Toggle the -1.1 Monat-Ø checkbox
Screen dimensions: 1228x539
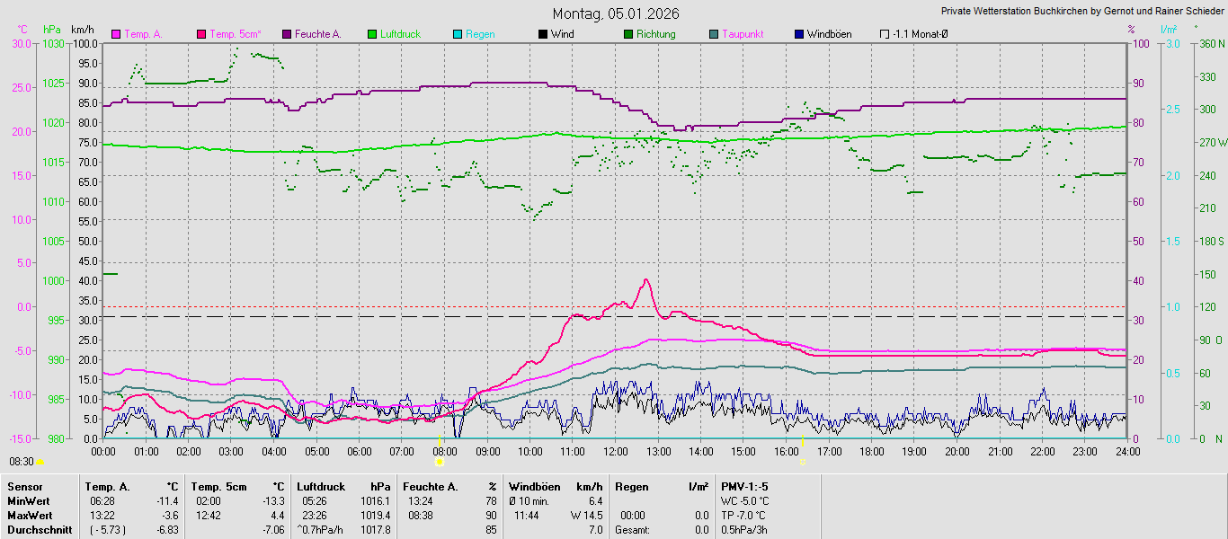click(x=885, y=35)
